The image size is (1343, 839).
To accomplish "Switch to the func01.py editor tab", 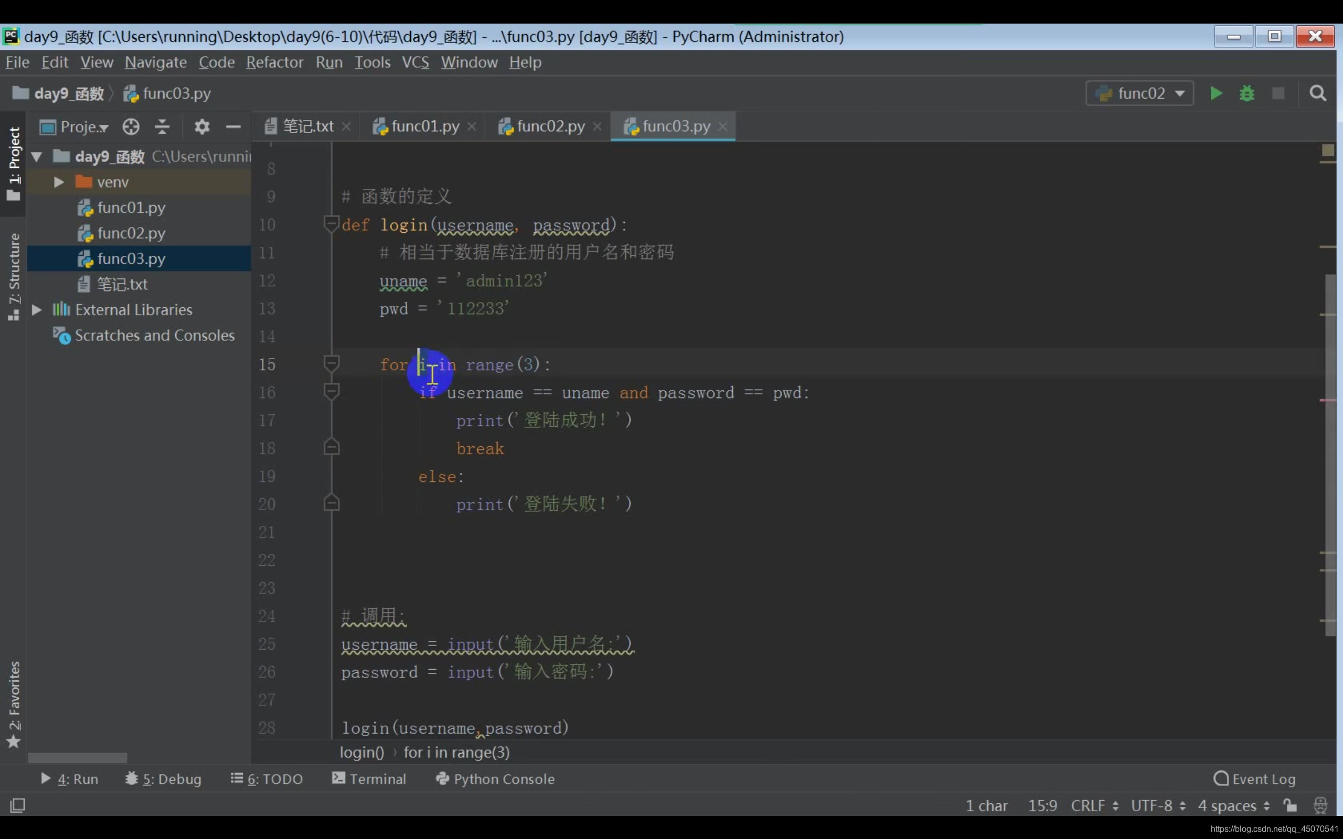I will 424,126.
